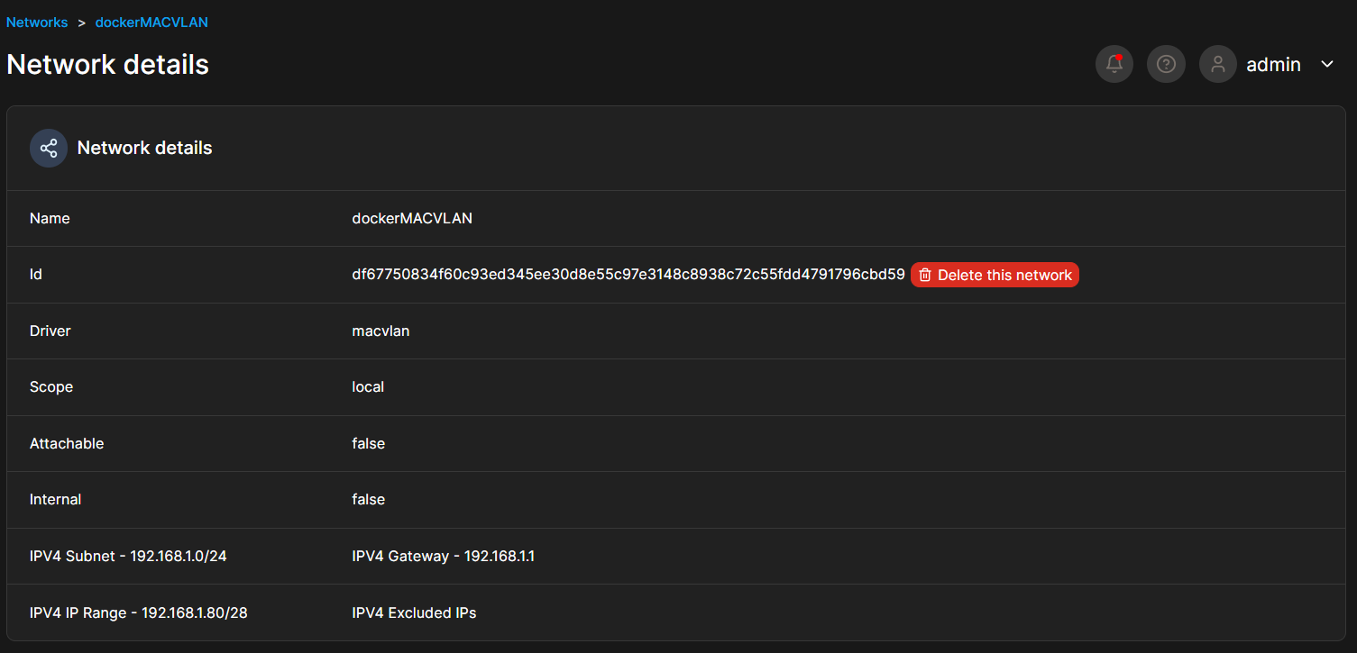Open the admin user menu label
The height and width of the screenshot is (653, 1357).
tap(1273, 65)
